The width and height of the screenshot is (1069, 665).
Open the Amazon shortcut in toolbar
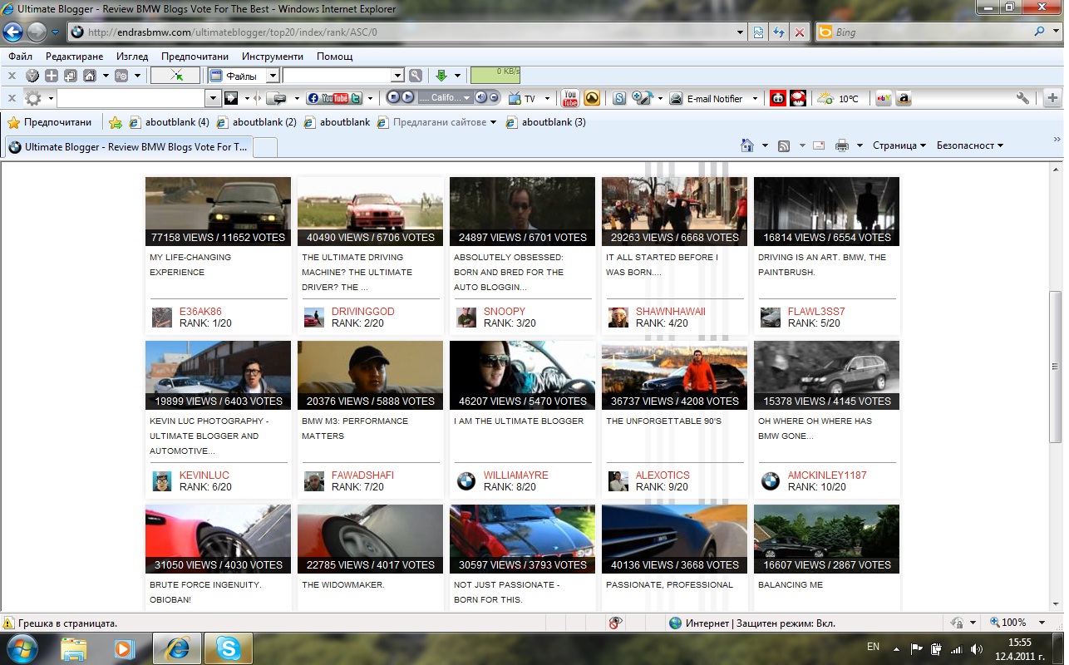click(904, 98)
